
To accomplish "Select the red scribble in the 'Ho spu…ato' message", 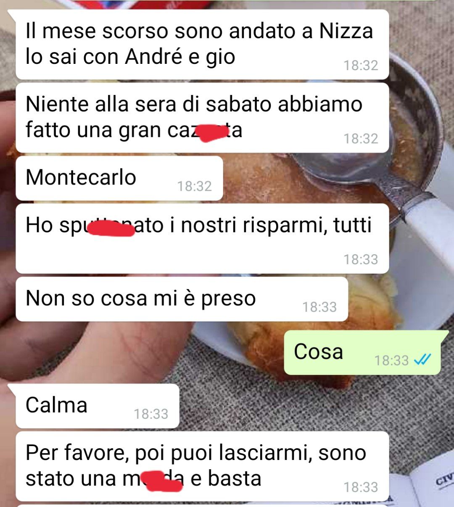I will click(x=109, y=228).
